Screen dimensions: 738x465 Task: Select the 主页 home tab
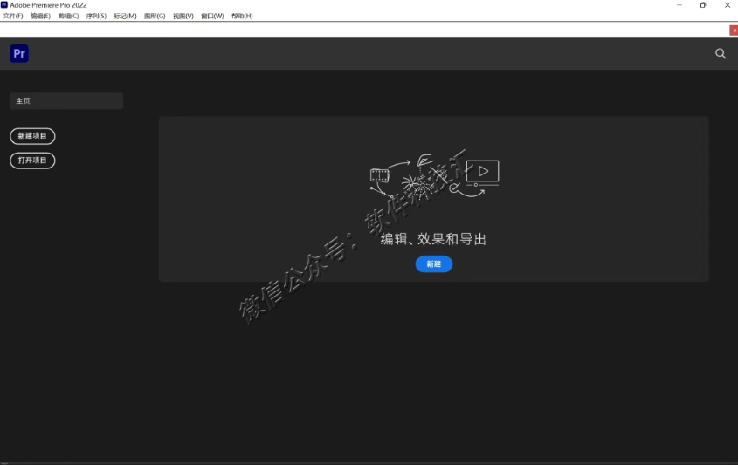(66, 101)
